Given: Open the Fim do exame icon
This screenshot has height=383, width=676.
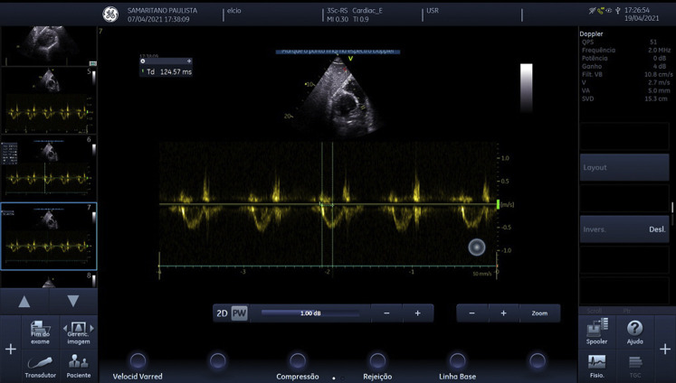Looking at the screenshot, I should click(x=40, y=331).
